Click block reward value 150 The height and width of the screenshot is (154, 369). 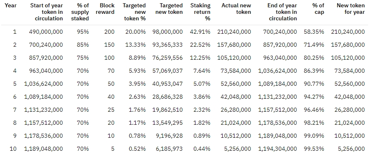tap(109, 45)
